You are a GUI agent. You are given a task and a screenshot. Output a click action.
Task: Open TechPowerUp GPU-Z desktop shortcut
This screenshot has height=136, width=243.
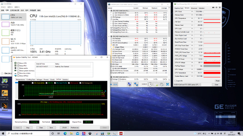(5, 83)
